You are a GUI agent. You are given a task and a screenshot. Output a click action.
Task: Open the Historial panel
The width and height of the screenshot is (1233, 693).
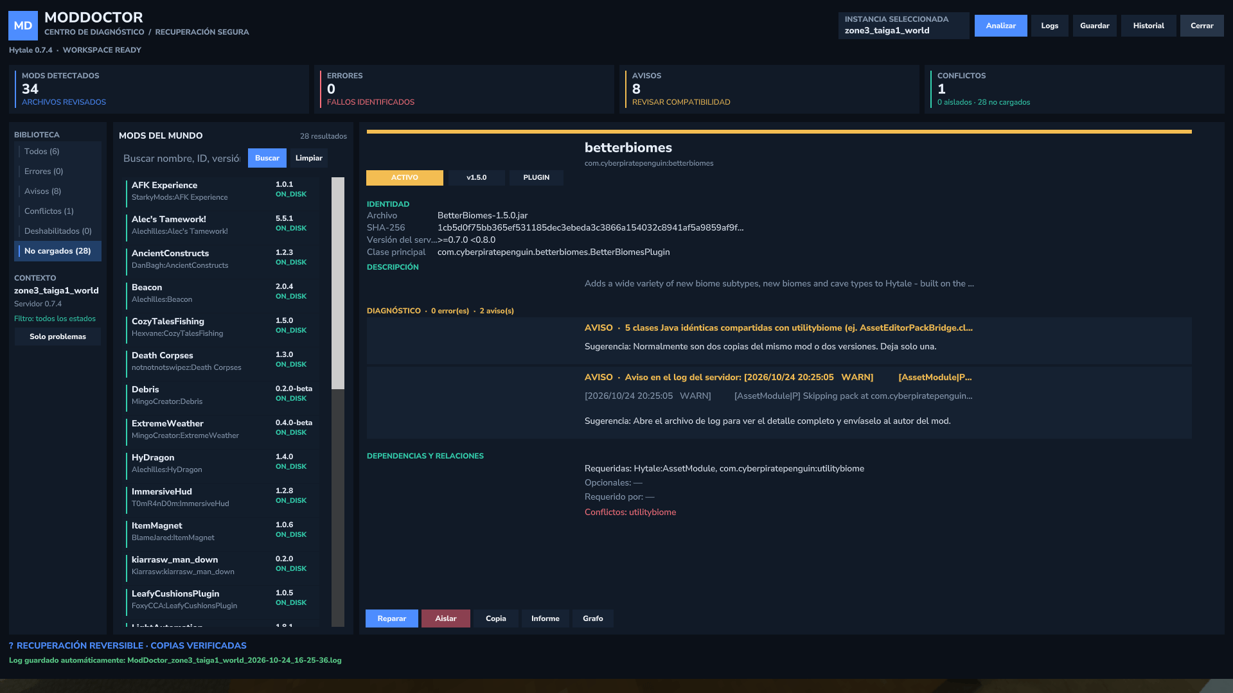[x=1148, y=26]
